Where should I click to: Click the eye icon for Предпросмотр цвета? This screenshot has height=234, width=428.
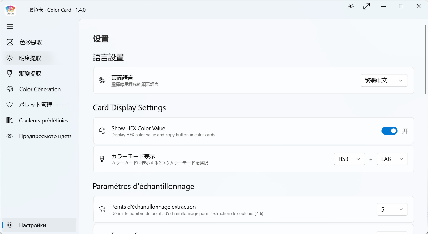coord(10,136)
